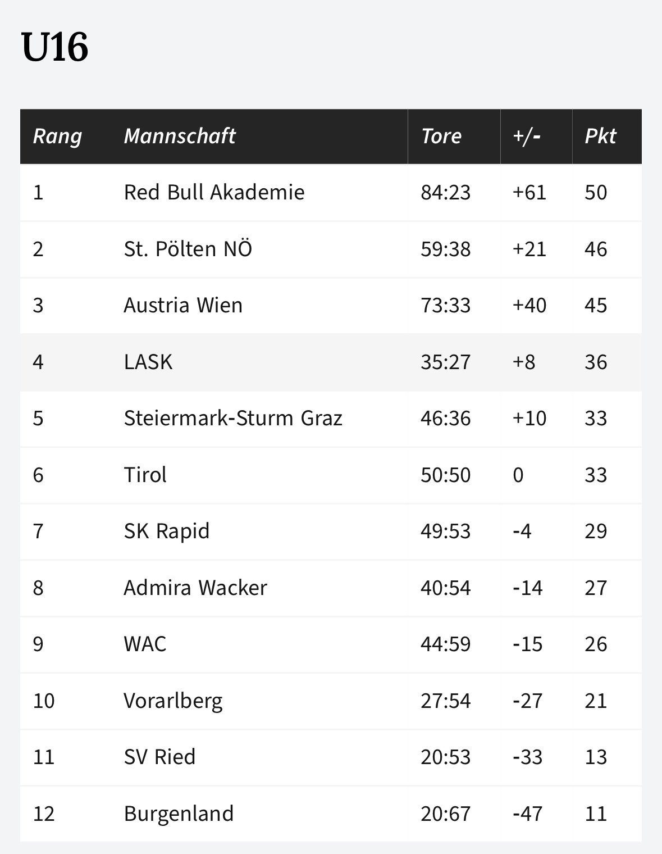Image resolution: width=662 pixels, height=854 pixels.
Task: Select the highlighted LASK row
Action: tap(331, 362)
